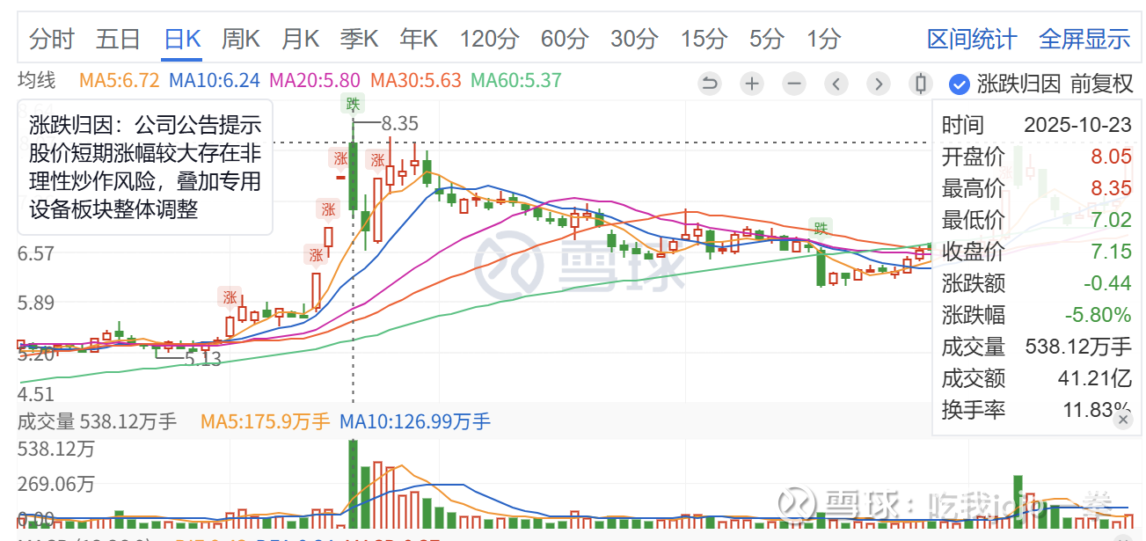The image size is (1146, 541).
Task: Click green 跌 marker above 8.35 peak
Action: [x=353, y=105]
